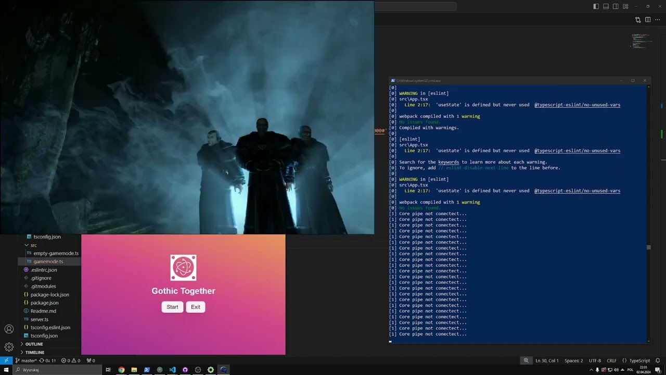The height and width of the screenshot is (375, 666).
Task: Open the Windows action center notifications
Action: coord(658,370)
